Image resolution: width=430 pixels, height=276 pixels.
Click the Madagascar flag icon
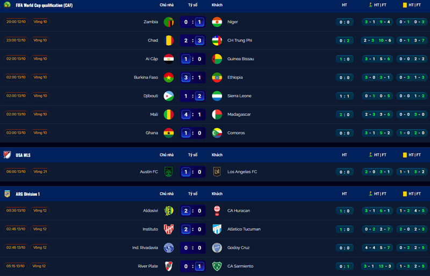(x=217, y=115)
